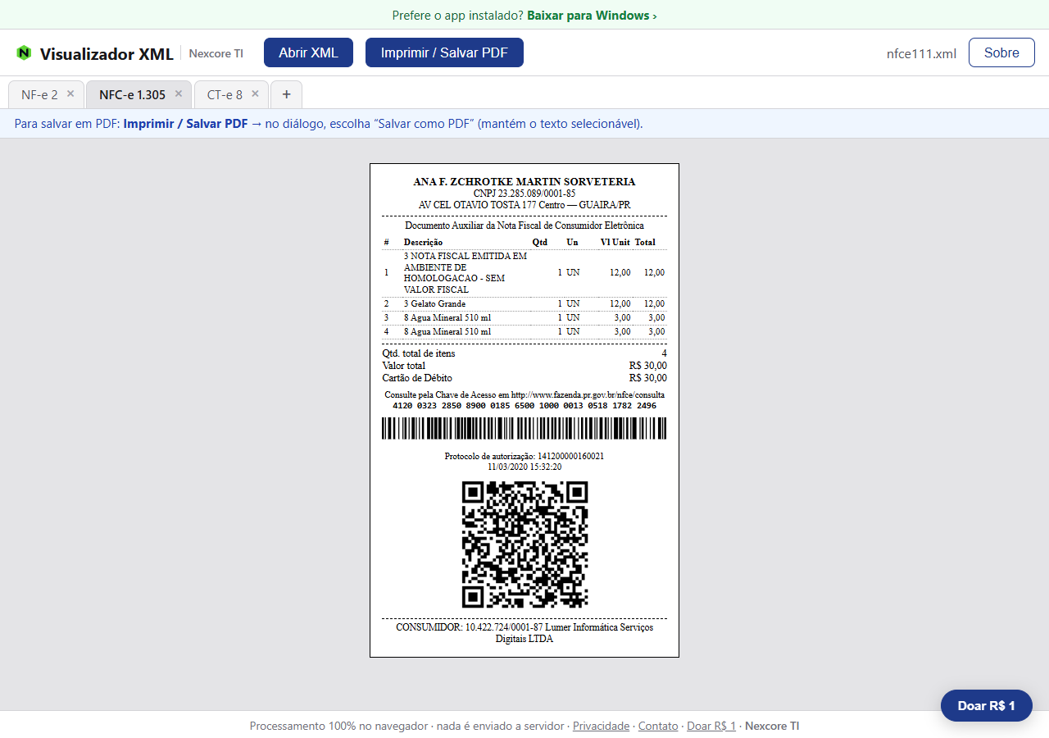Click the Prefere o app instalado? text
Viewport: 1049px width, 738px height.
(457, 15)
